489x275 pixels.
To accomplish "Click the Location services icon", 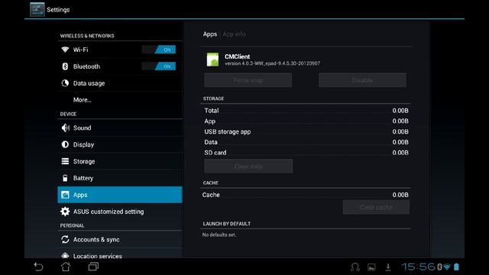I will (65, 256).
